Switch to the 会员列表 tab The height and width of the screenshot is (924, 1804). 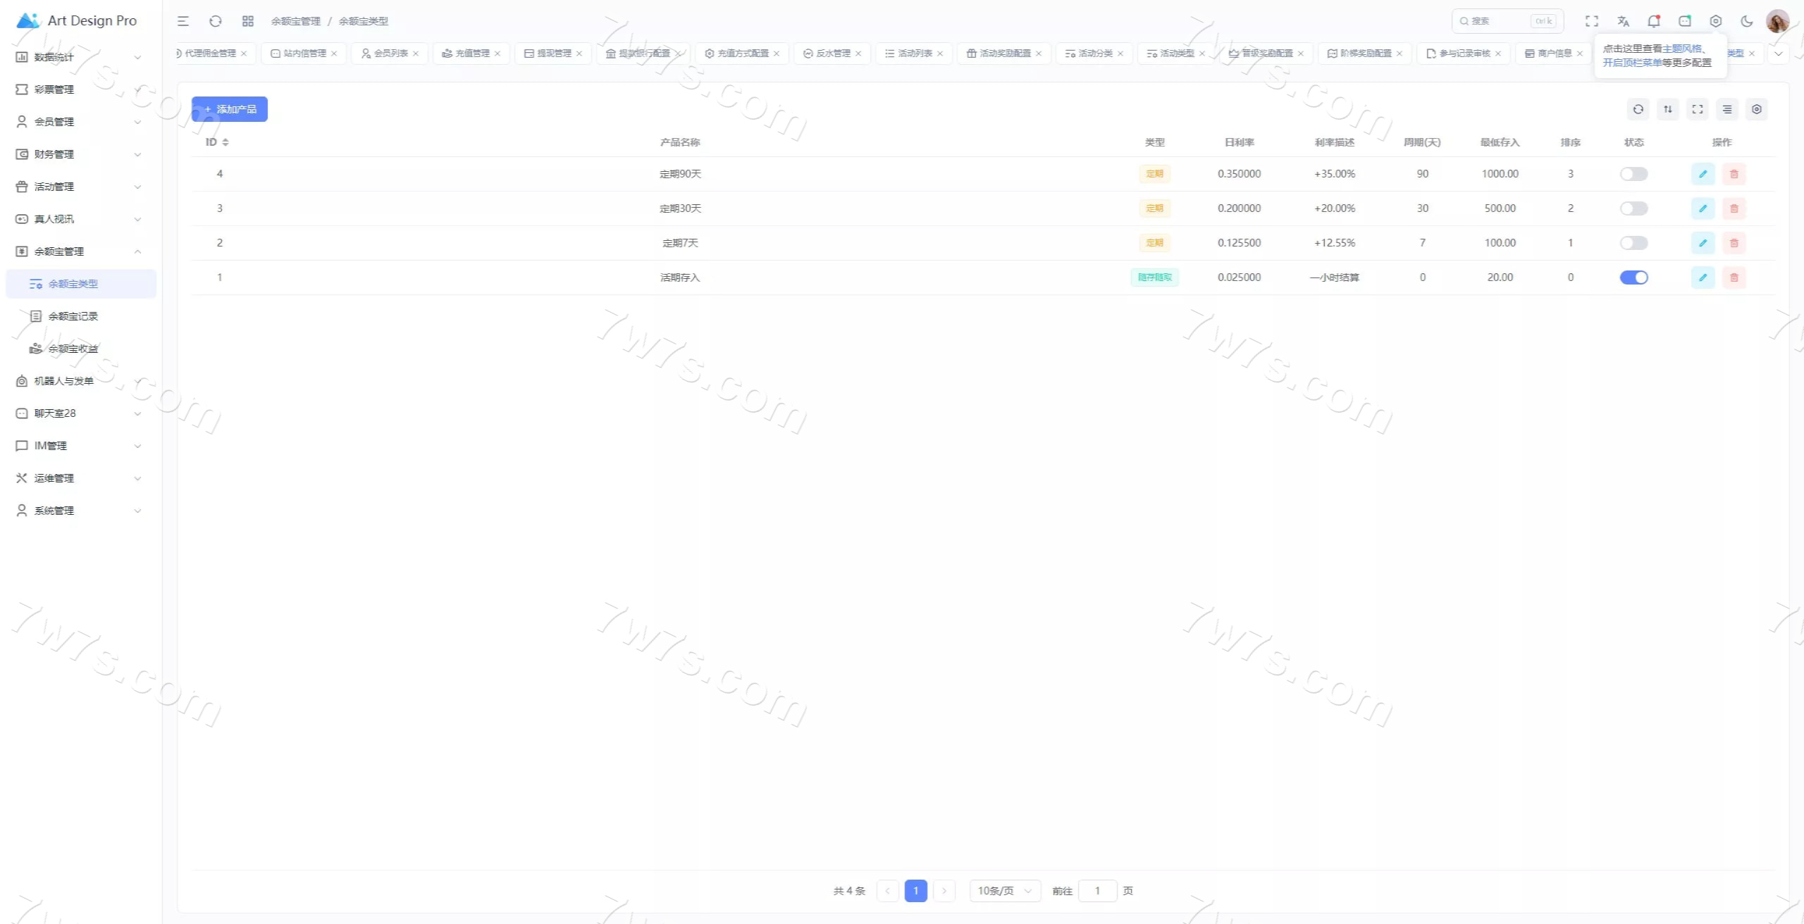coord(390,54)
